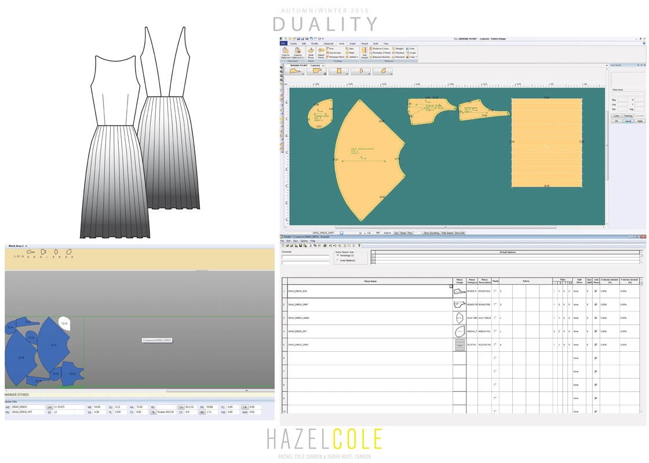Open the quick access toolbar customize arrow
The image size is (649, 463).
pyautogui.click(x=323, y=38)
